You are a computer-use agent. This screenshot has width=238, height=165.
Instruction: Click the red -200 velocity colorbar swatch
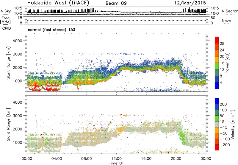[217, 147]
